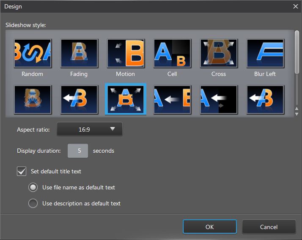Open the Aspect ratio dropdown

pyautogui.click(x=90, y=129)
